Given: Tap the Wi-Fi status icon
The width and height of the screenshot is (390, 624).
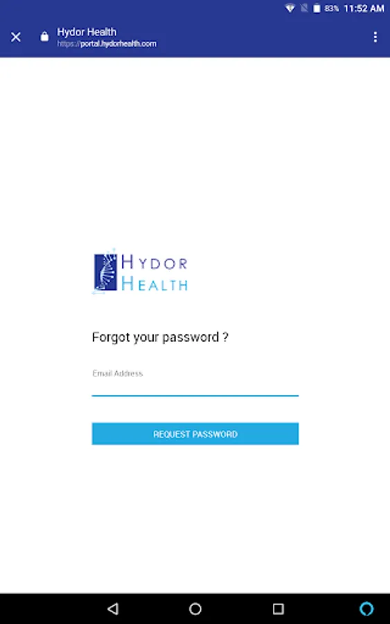Looking at the screenshot, I should point(290,8).
